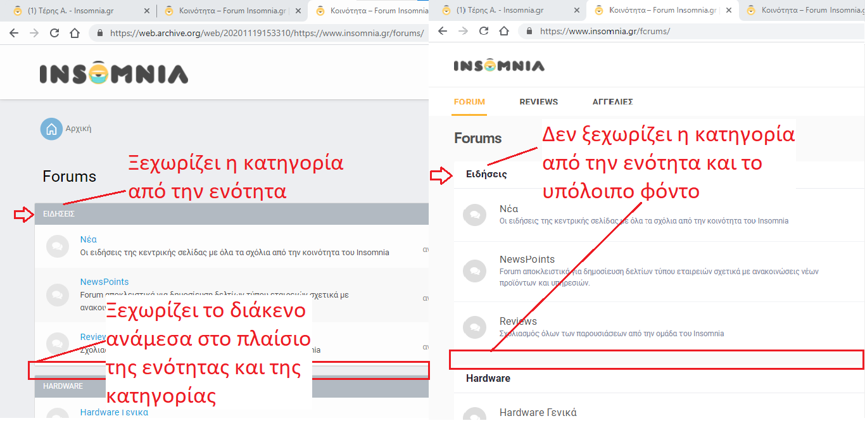Click the Forums heading on the archived page
The height and width of the screenshot is (435, 865).
click(x=70, y=177)
